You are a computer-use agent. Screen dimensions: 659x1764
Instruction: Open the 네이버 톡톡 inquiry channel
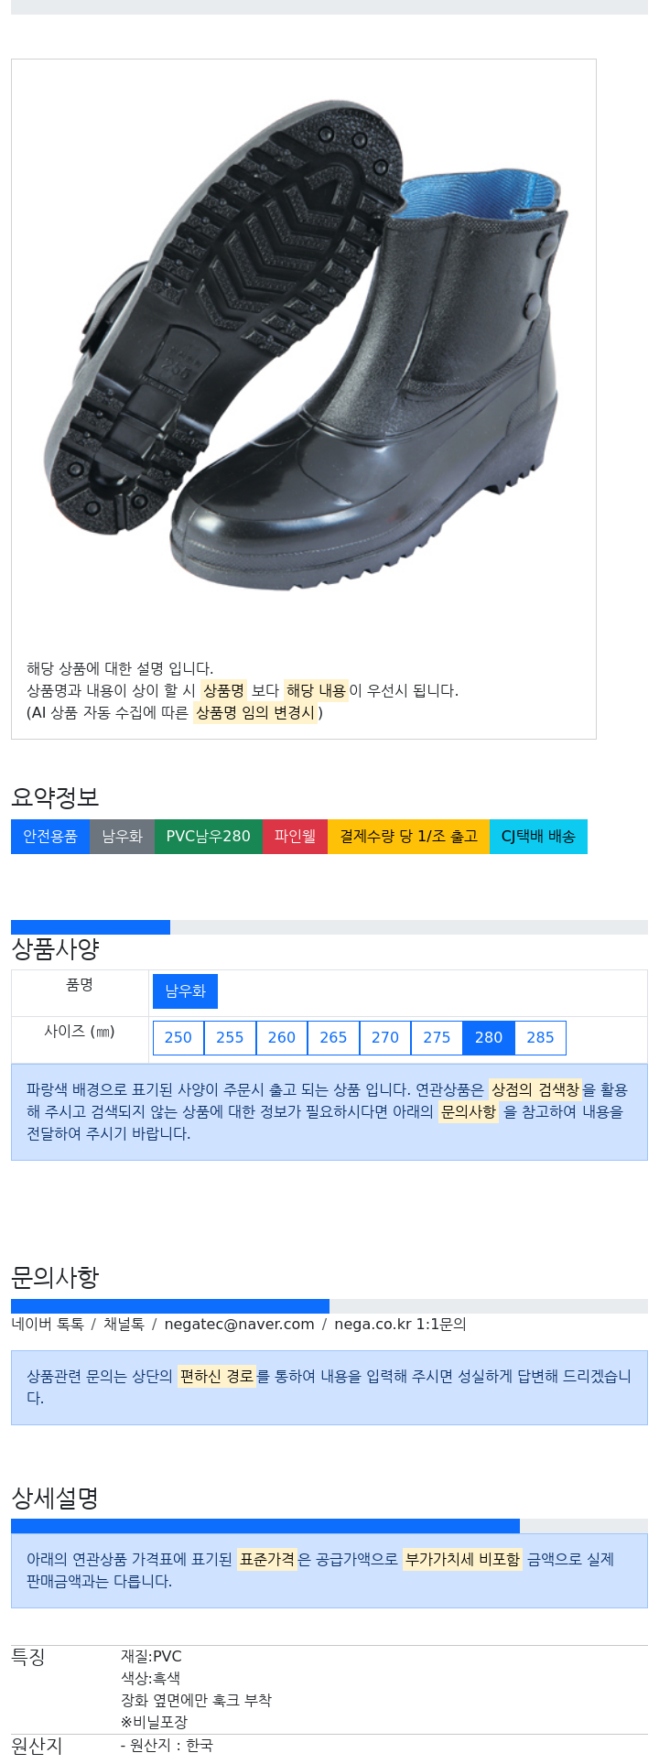[x=48, y=1325]
